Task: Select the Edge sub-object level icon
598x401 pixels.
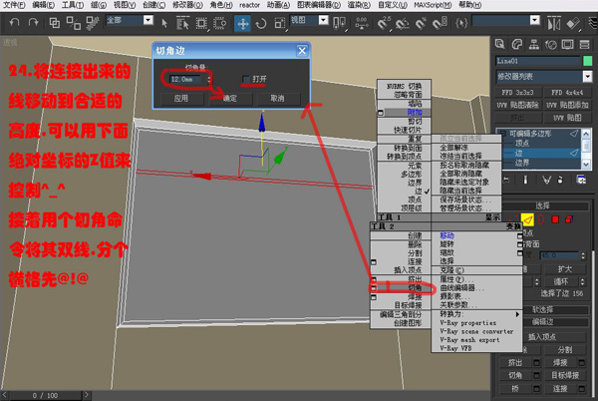Action: (x=527, y=219)
